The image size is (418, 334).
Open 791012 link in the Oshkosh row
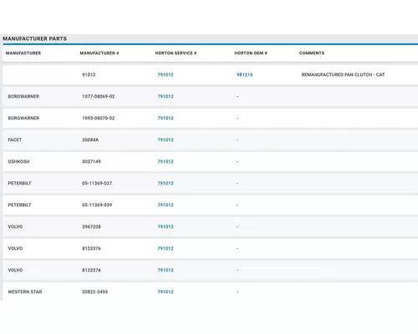[x=166, y=161]
